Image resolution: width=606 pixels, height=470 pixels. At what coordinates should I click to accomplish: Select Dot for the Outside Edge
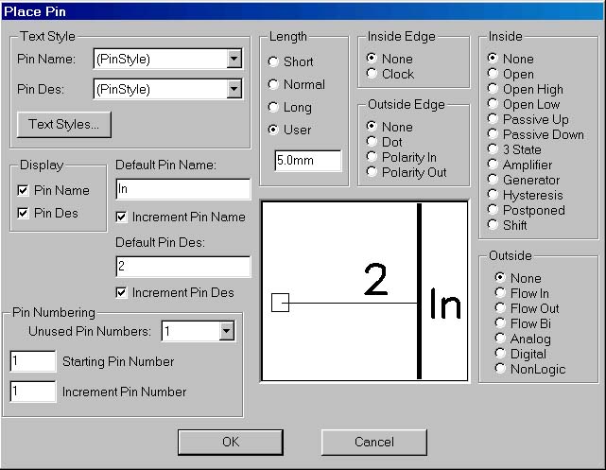click(x=372, y=142)
